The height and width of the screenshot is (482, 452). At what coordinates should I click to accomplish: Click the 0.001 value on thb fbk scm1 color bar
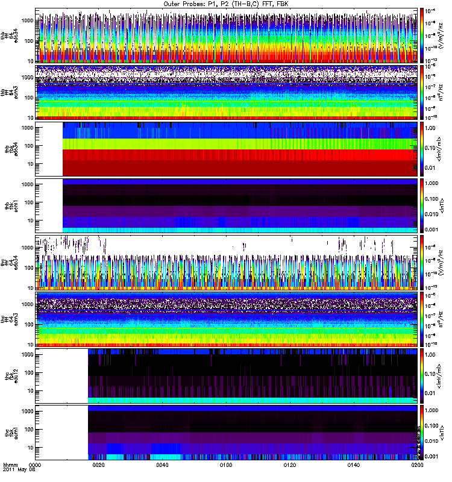[x=432, y=230]
